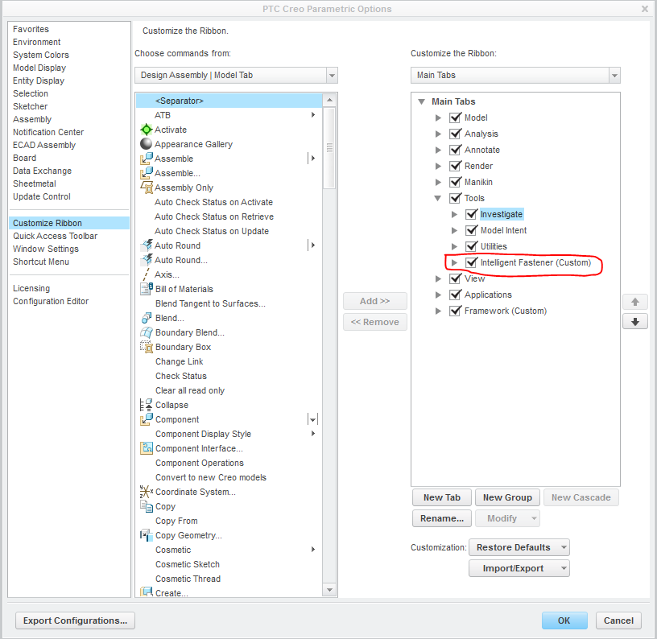This screenshot has height=639, width=657.
Task: Move selected item down with arrow button
Action: coord(634,322)
